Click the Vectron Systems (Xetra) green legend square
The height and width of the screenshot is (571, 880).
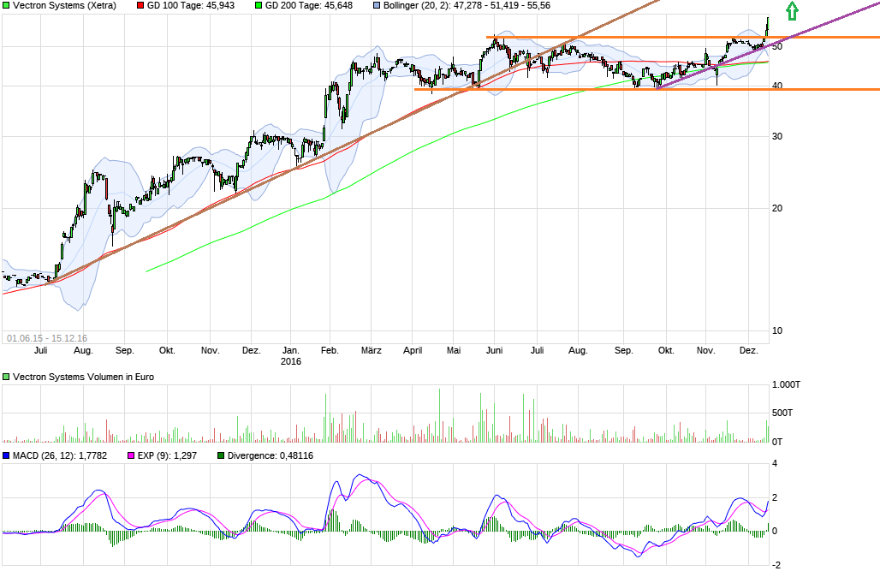click(7, 6)
